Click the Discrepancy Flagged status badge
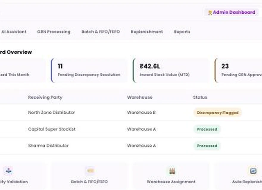Screen dimensions: 262x190 tap(218, 113)
